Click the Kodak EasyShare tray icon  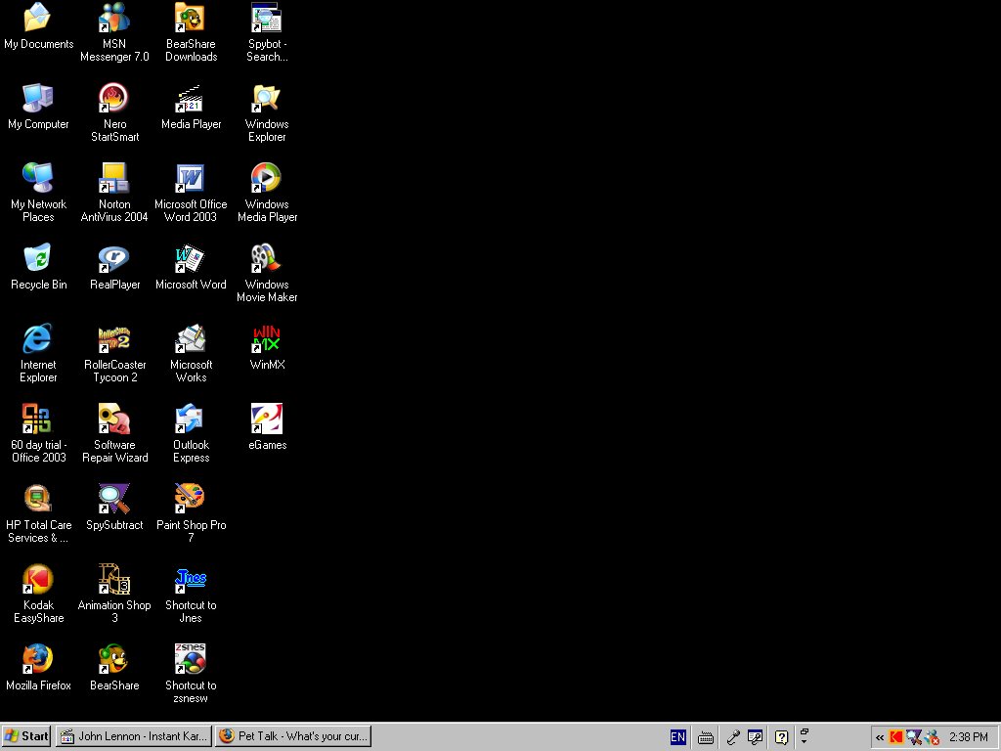click(x=896, y=737)
